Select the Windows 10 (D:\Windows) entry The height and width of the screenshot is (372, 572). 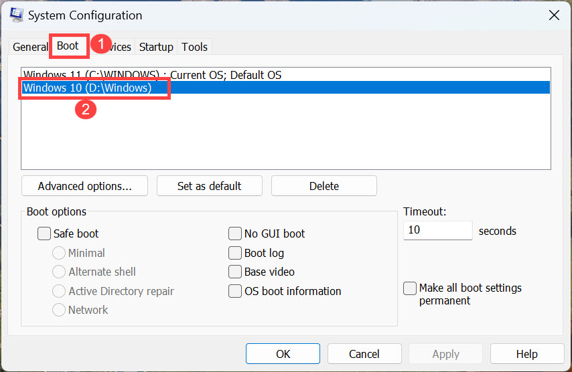click(88, 88)
